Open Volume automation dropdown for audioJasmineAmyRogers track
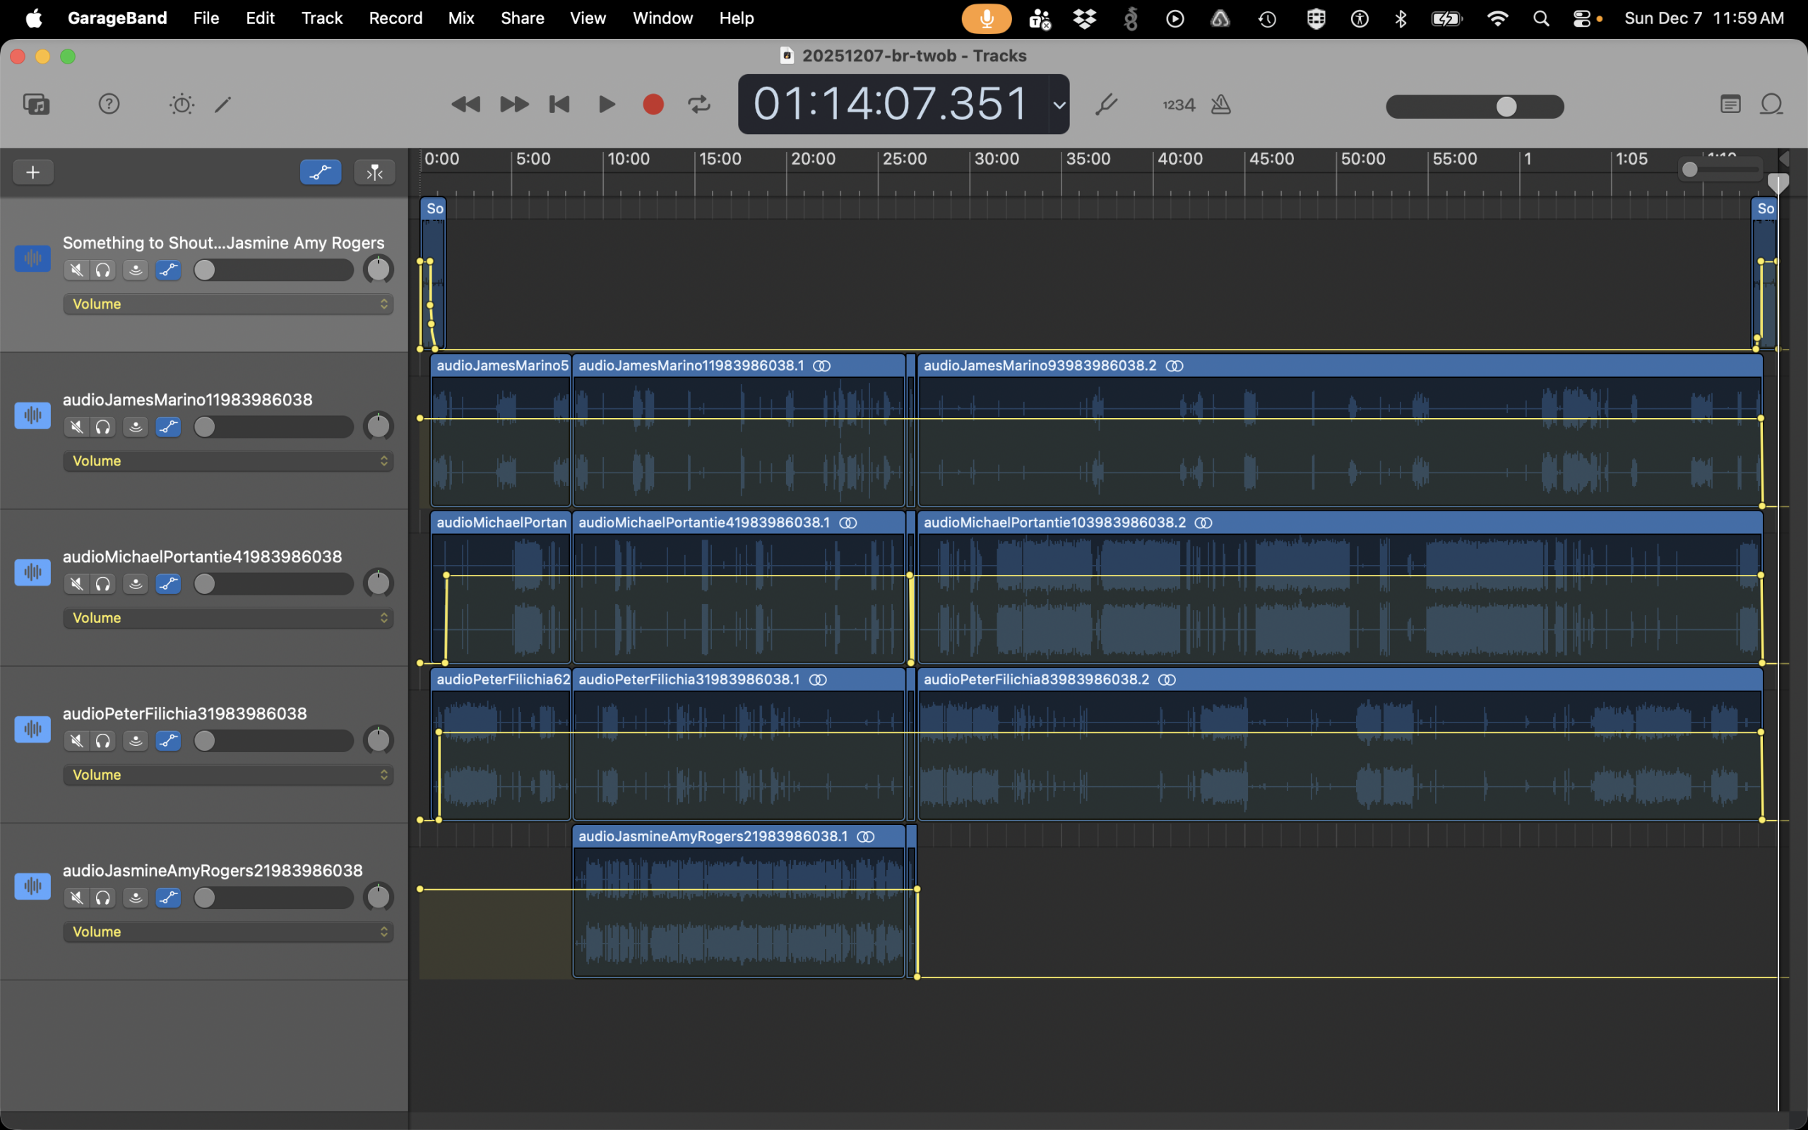 pos(228,932)
